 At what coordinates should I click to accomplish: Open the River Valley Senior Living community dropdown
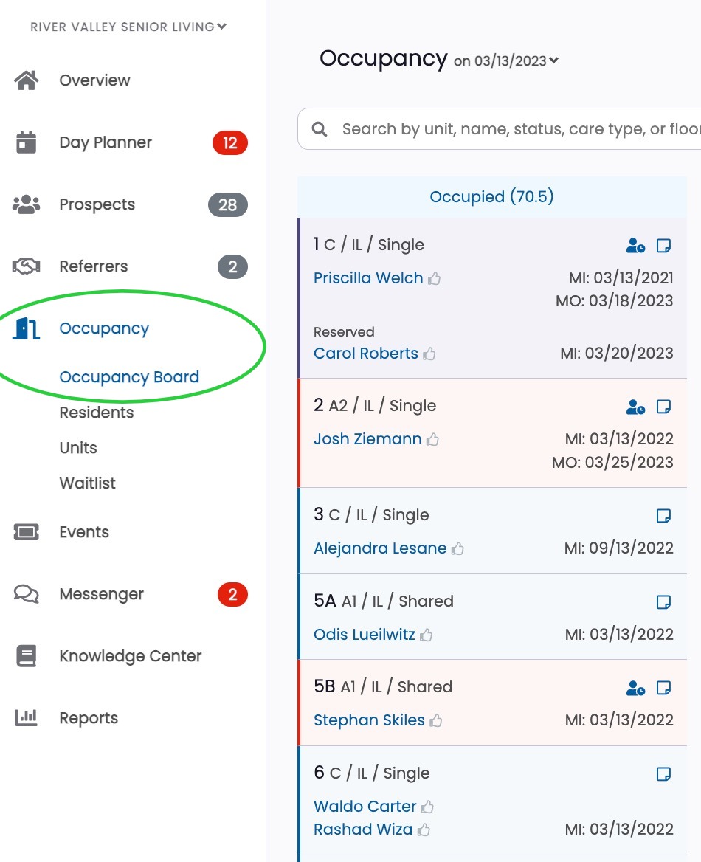point(128,27)
